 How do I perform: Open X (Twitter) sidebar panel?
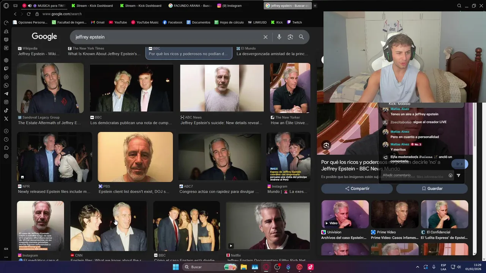tap(6, 119)
